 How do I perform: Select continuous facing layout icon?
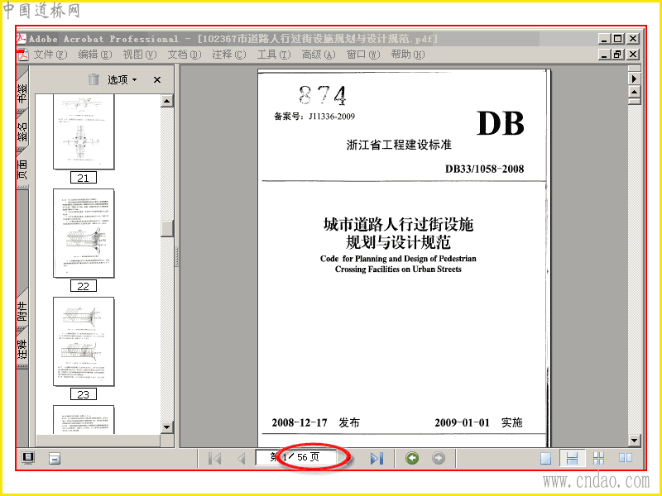[x=598, y=458]
